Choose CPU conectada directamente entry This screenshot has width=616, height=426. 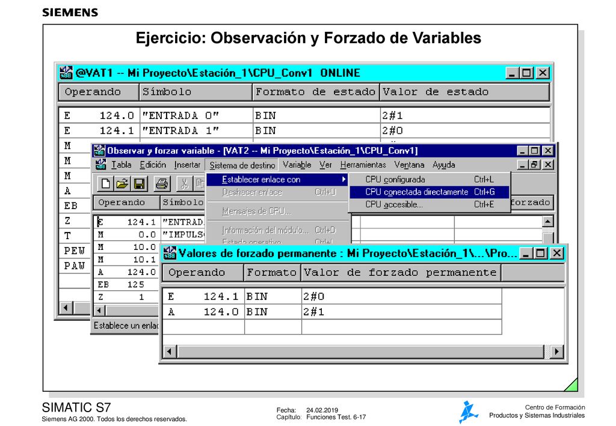click(430, 192)
